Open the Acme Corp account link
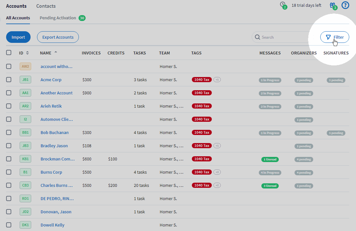Viewport: 356px width, 231px height. 51,80
